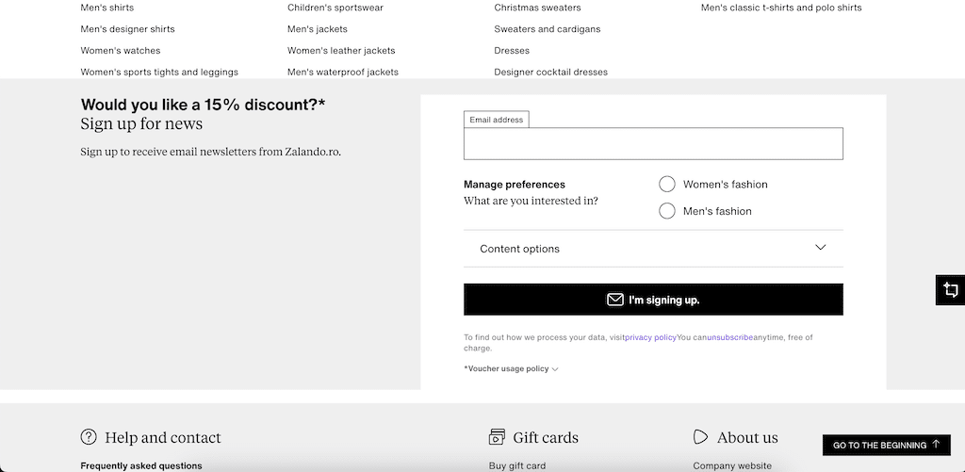The height and width of the screenshot is (472, 965).
Task: Click the Content options chevron arrow
Action: pyautogui.click(x=820, y=248)
